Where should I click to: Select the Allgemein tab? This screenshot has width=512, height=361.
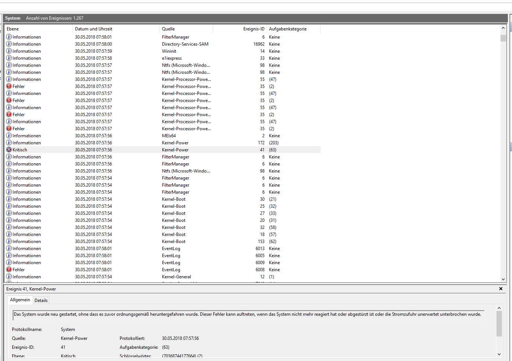pyautogui.click(x=20, y=300)
